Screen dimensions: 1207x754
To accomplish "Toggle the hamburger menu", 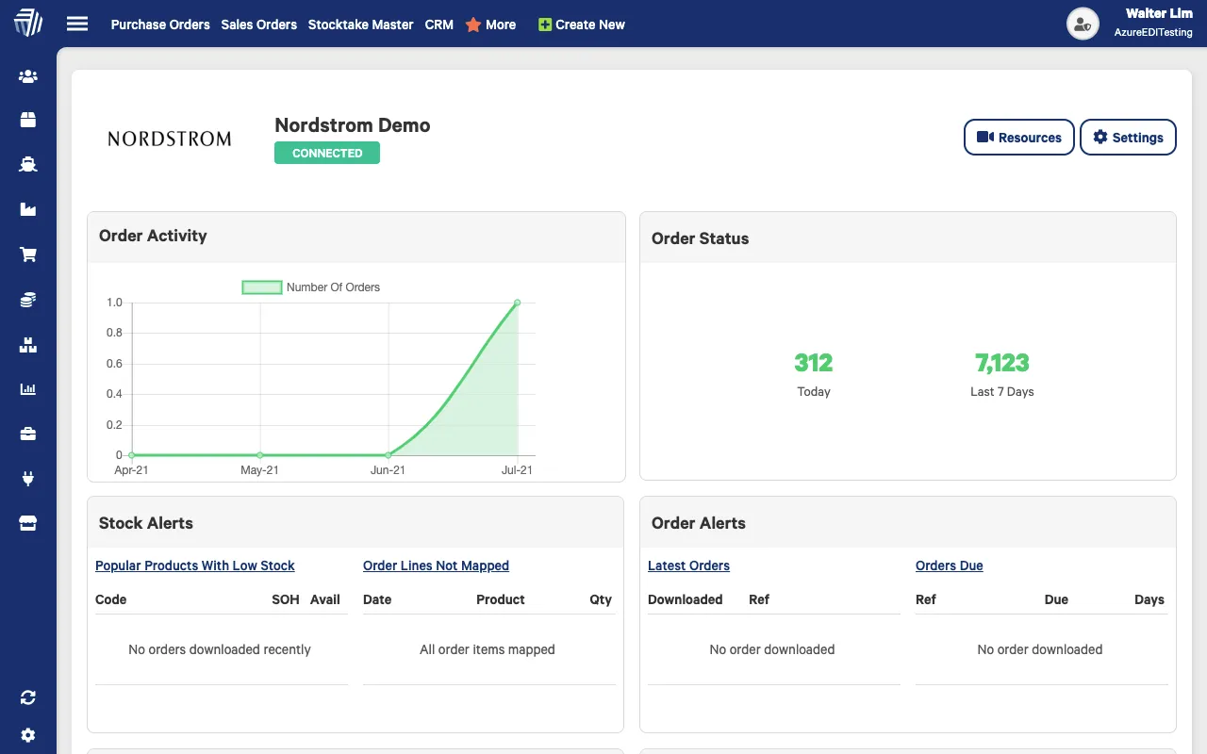I will click(x=77, y=24).
